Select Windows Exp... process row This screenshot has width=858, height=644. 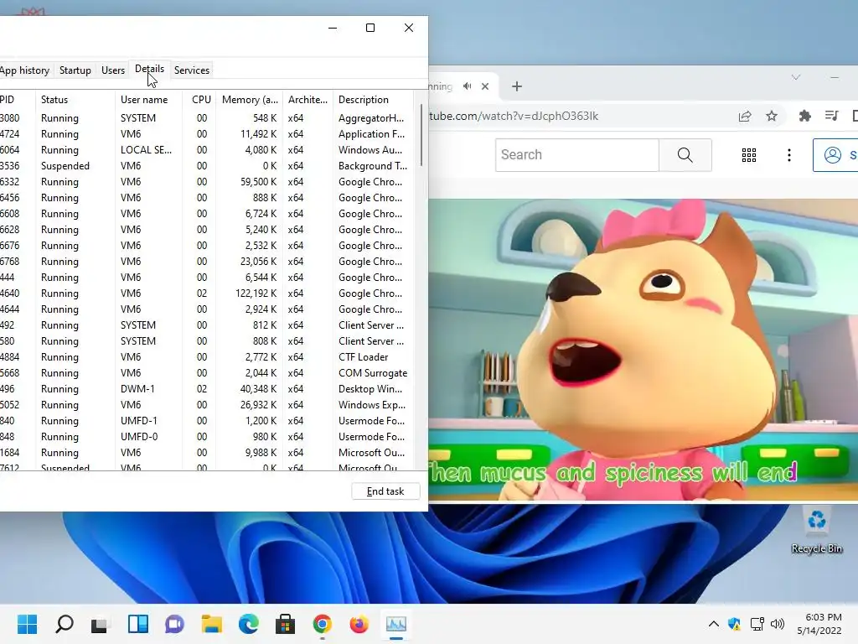[207, 405]
